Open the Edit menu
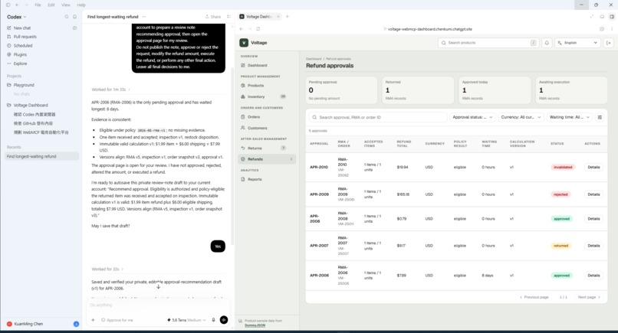The image size is (618, 333). 51,5
